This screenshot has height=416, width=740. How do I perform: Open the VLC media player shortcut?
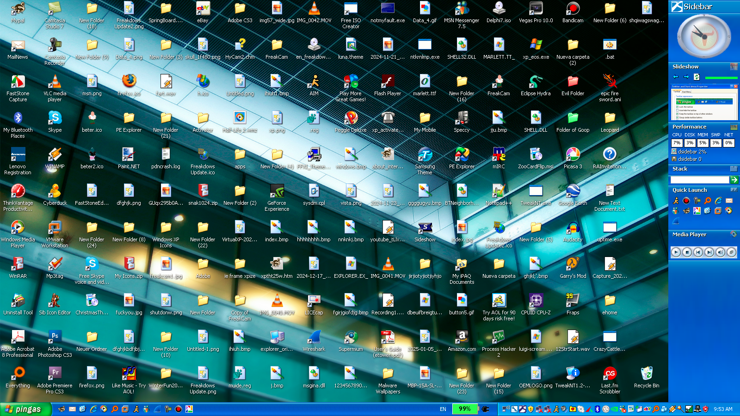pyautogui.click(x=55, y=88)
